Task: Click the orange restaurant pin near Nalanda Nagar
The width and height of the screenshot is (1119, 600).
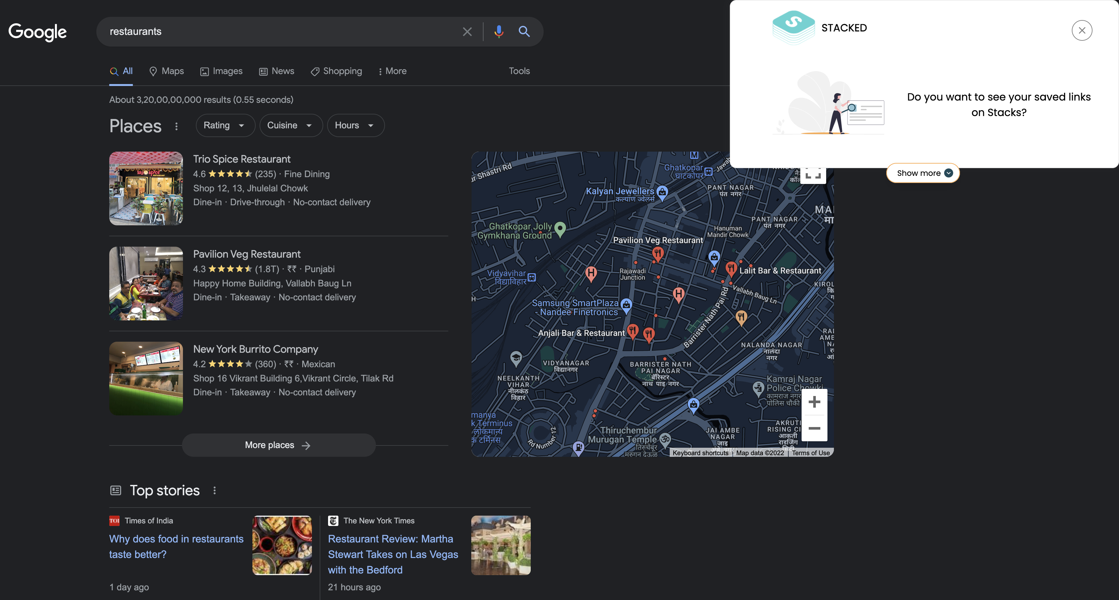Action: click(x=741, y=317)
